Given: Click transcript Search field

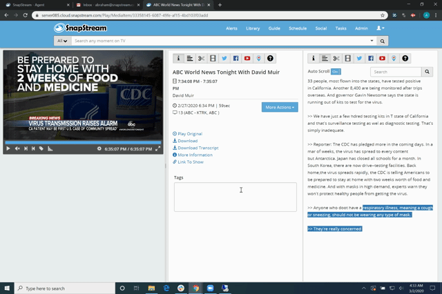Looking at the screenshot, I should point(396,72).
